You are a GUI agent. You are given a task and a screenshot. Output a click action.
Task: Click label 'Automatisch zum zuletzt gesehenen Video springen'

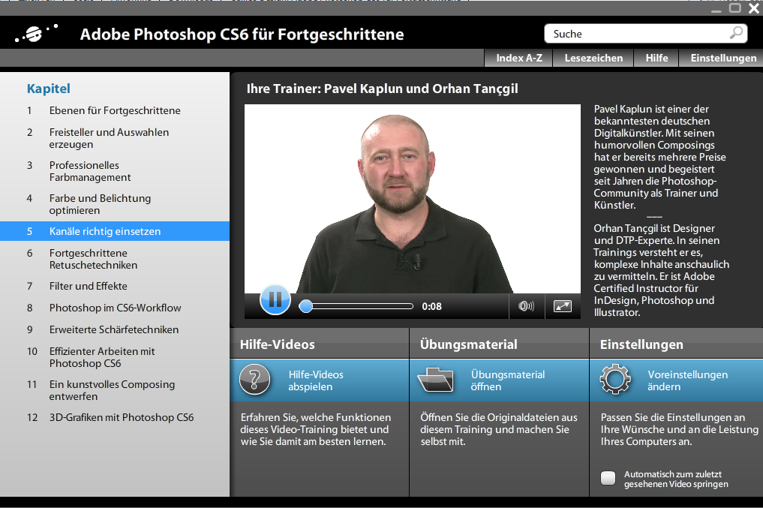tap(676, 479)
